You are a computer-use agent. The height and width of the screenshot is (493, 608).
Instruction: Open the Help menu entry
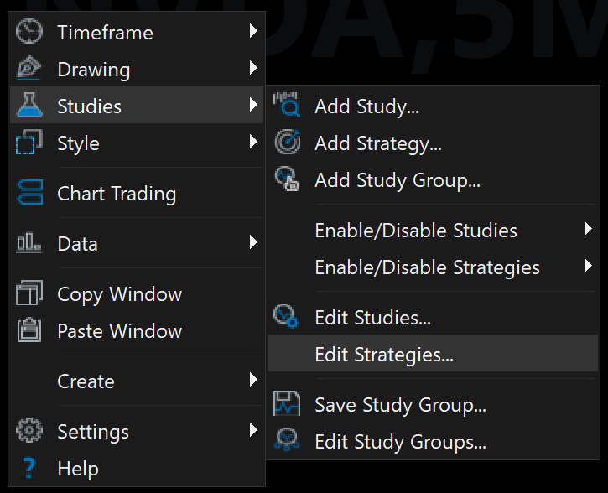[x=137, y=467]
